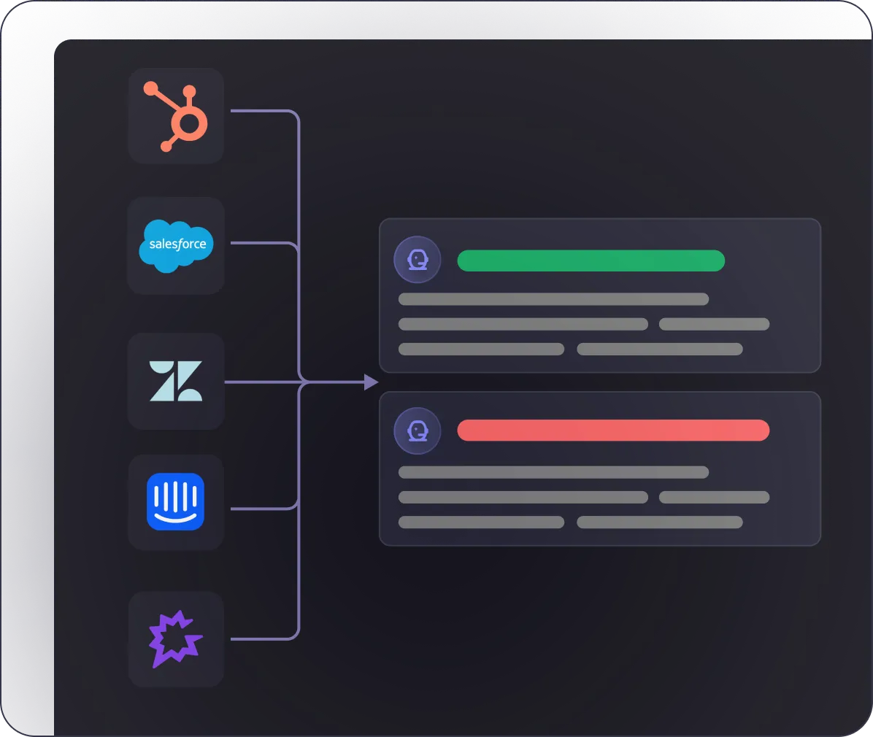Click the arrowhead joining the connector lines
873x737 pixels.
coord(371,381)
